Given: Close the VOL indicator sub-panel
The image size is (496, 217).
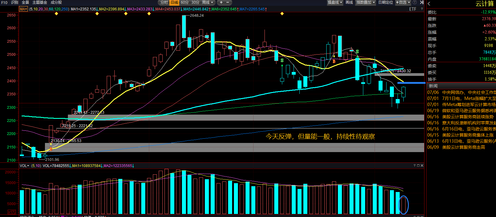Looking at the screenshot, I should click(x=422, y=165).
